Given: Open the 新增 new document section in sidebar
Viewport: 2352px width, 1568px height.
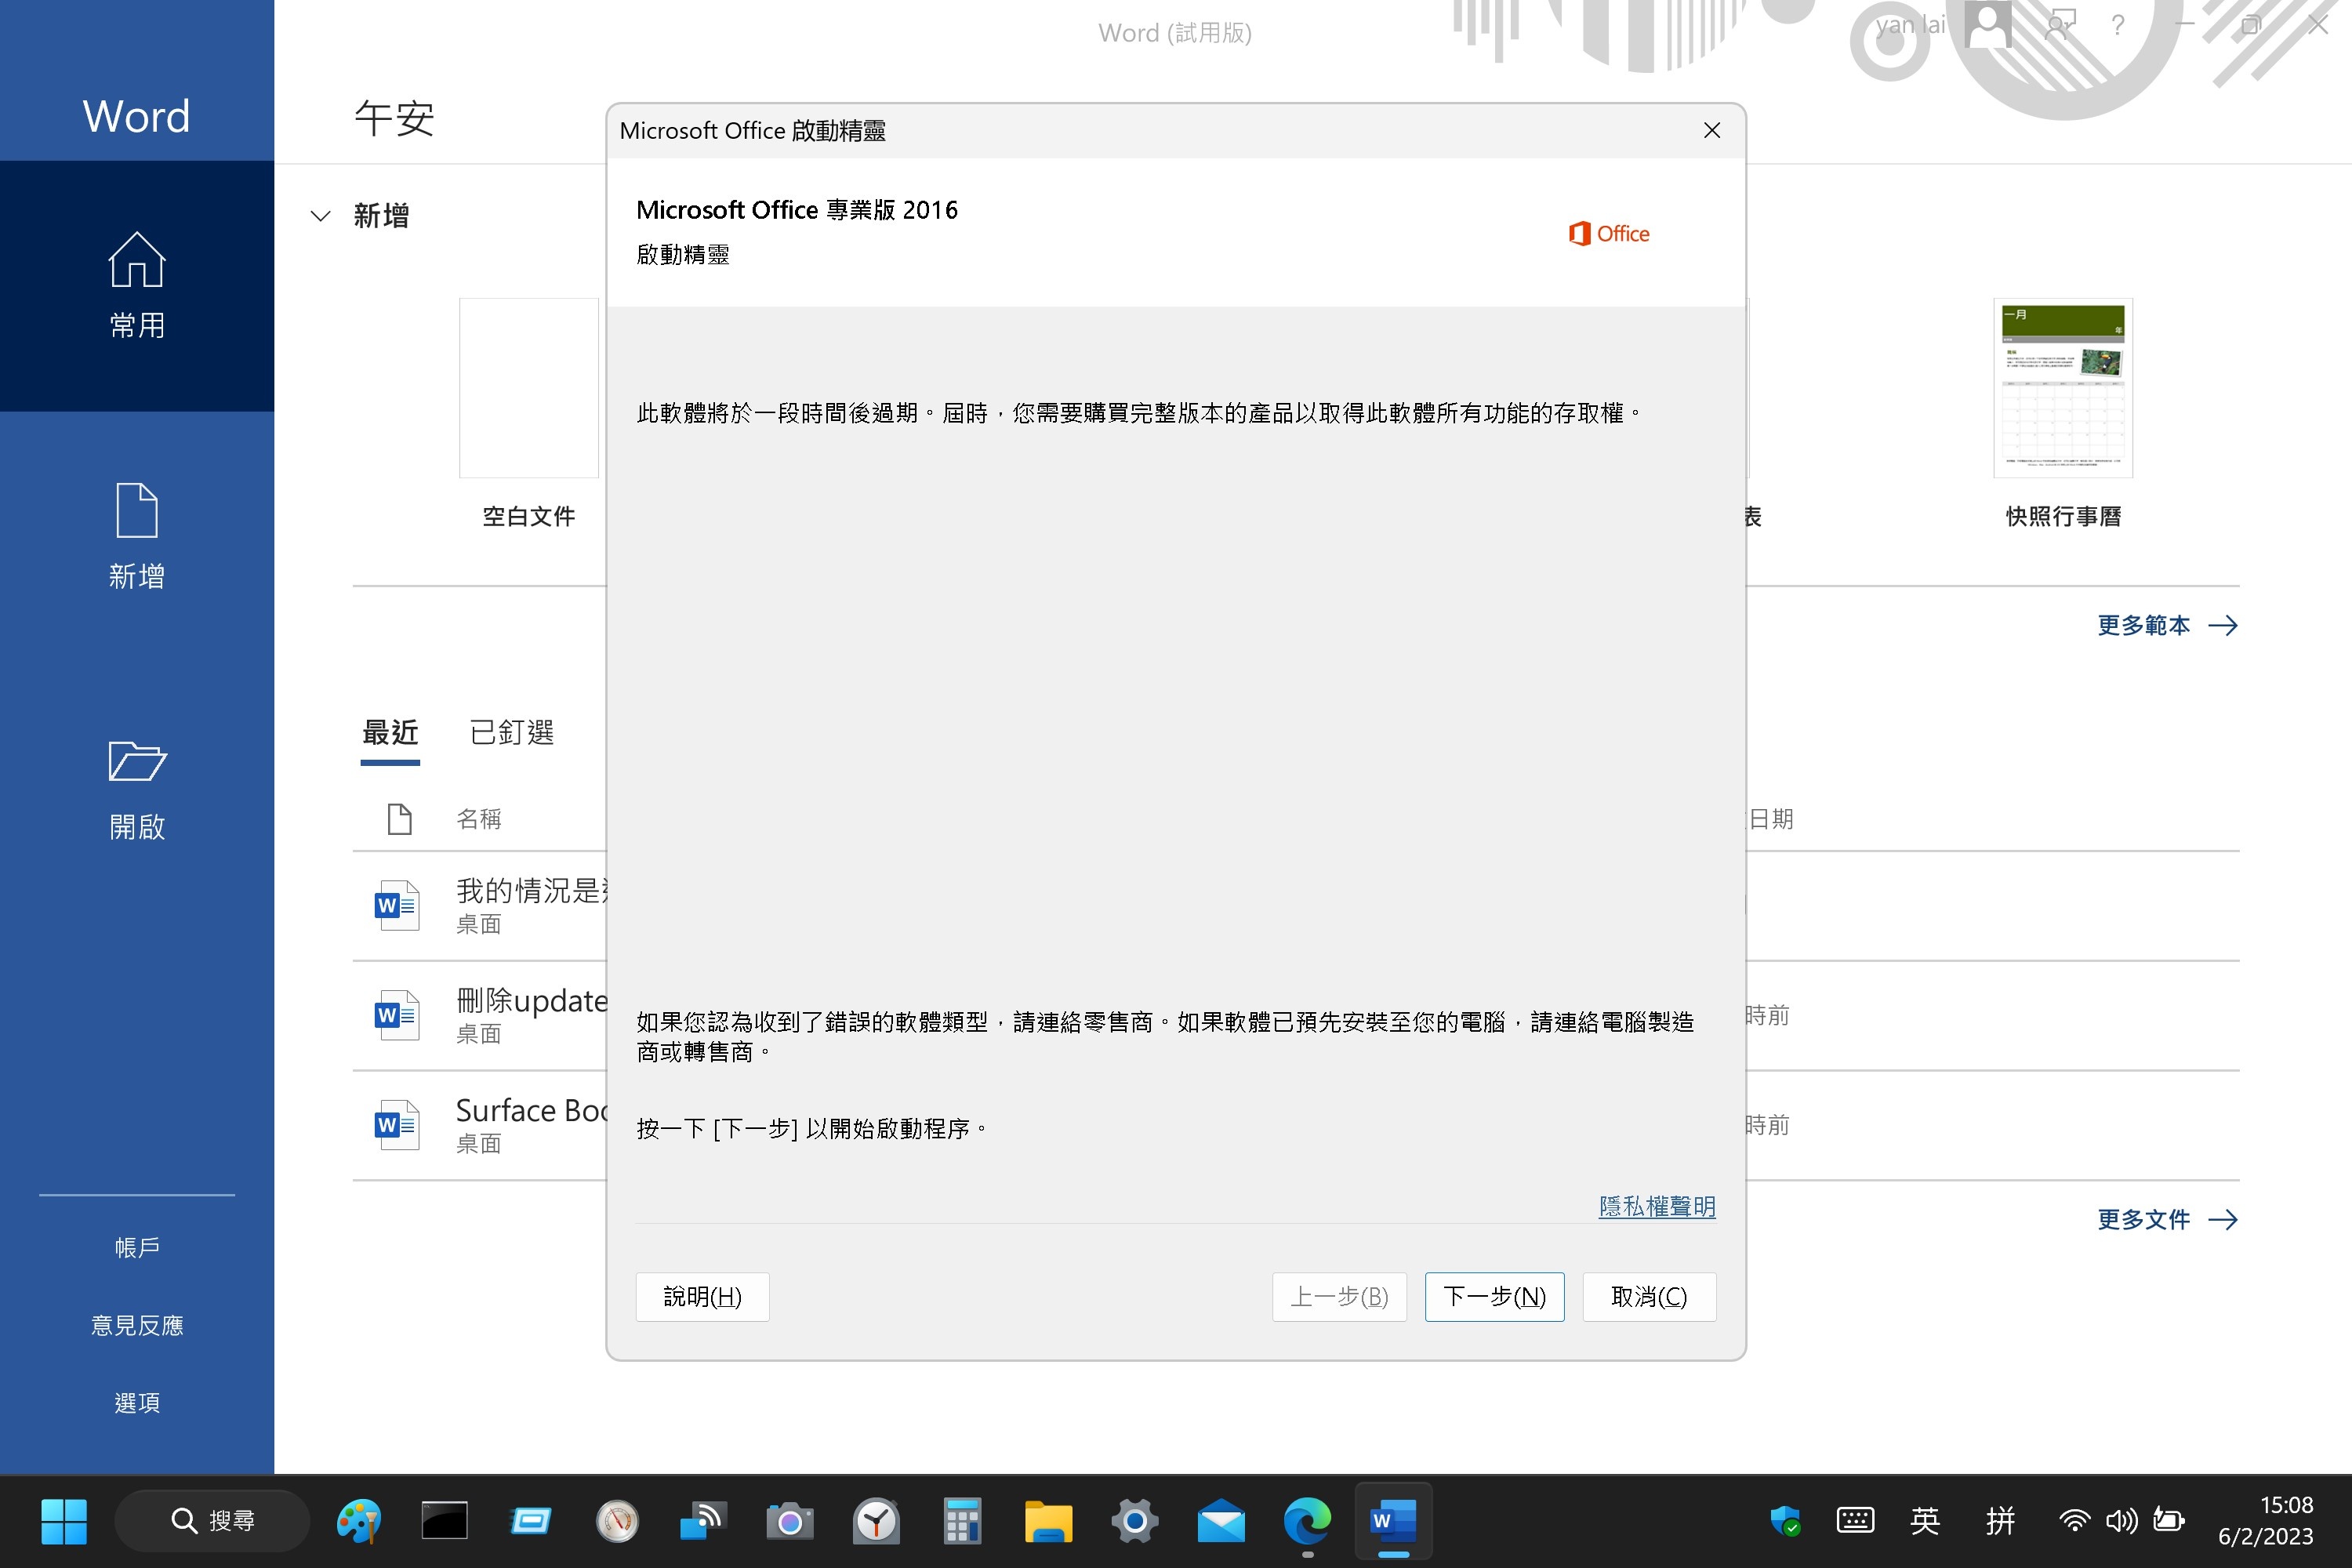Looking at the screenshot, I should point(137,536).
